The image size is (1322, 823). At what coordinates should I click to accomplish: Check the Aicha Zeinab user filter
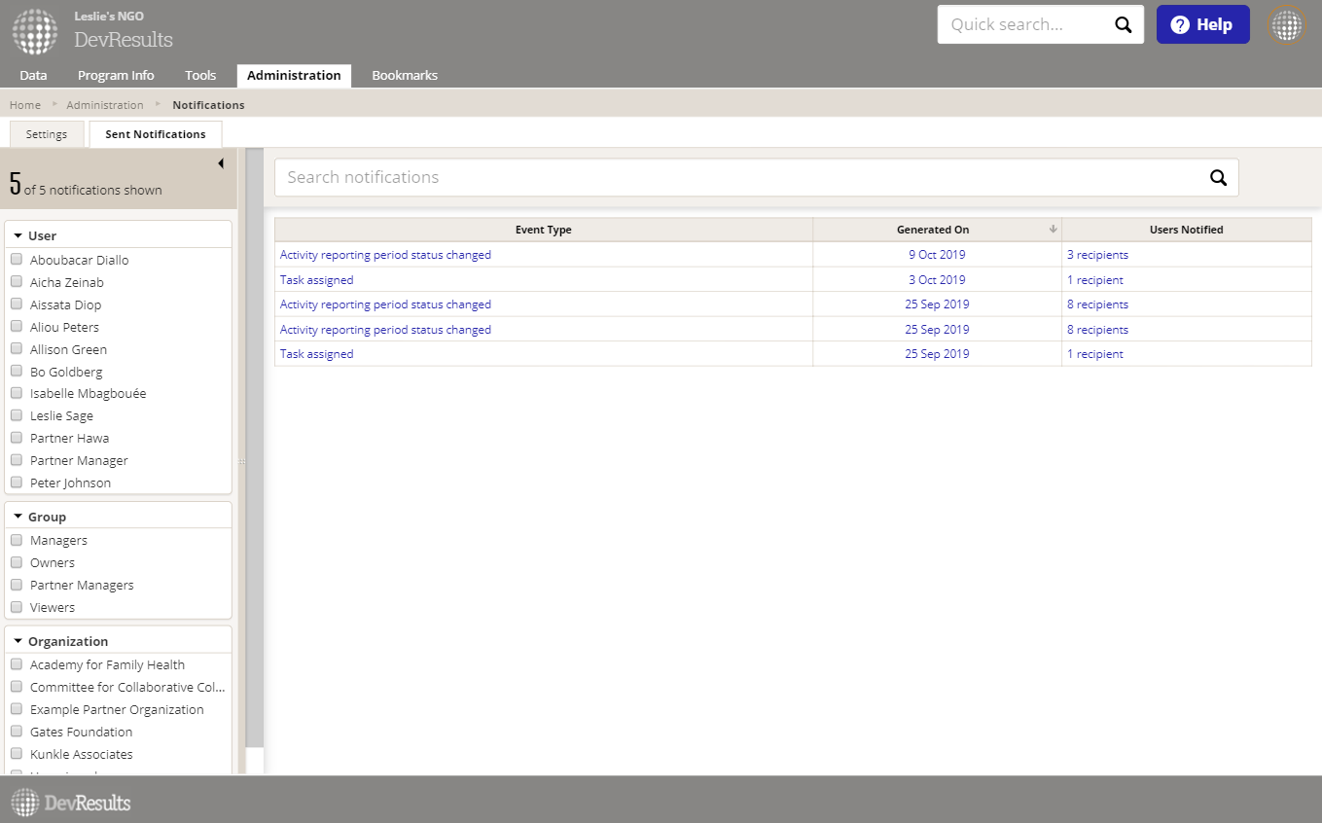tap(17, 282)
